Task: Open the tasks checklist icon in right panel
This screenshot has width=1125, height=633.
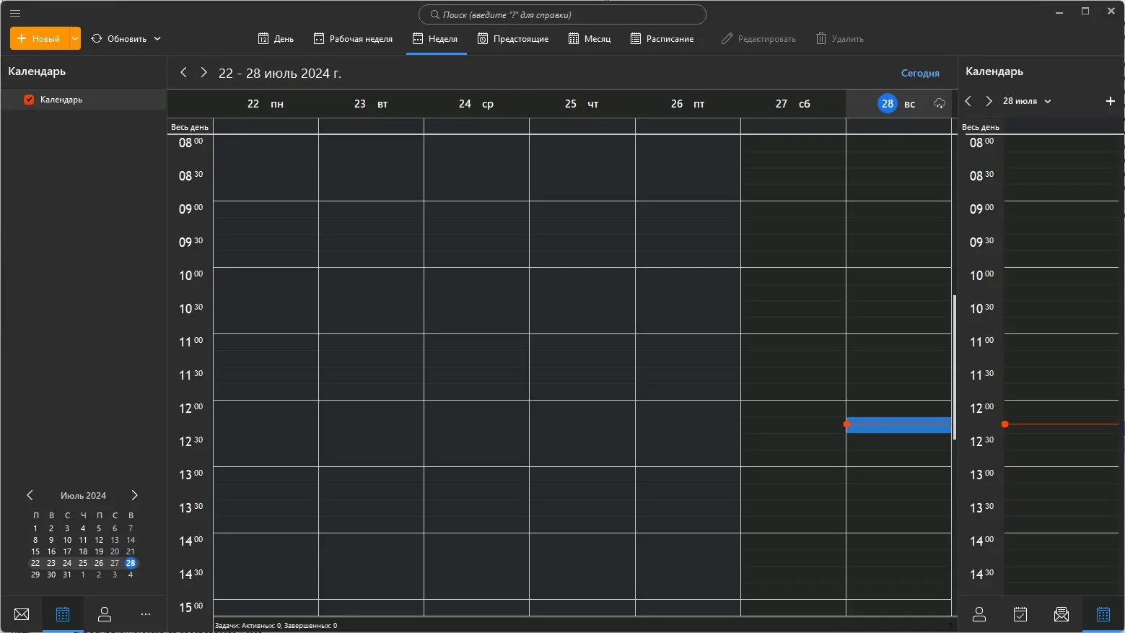Action: 1020,614
